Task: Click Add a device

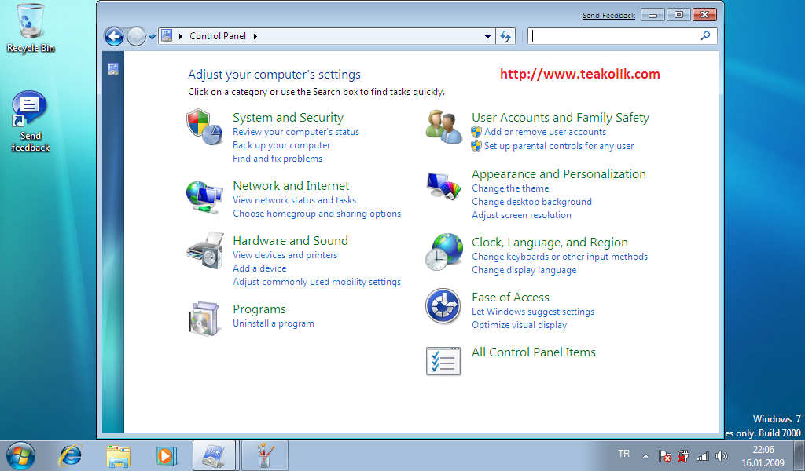Action: click(259, 268)
